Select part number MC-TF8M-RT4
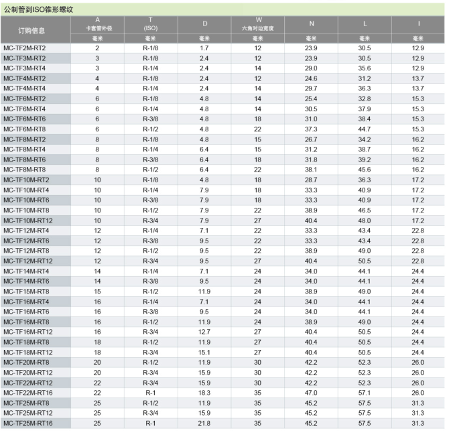The image size is (451, 433). 25,149
